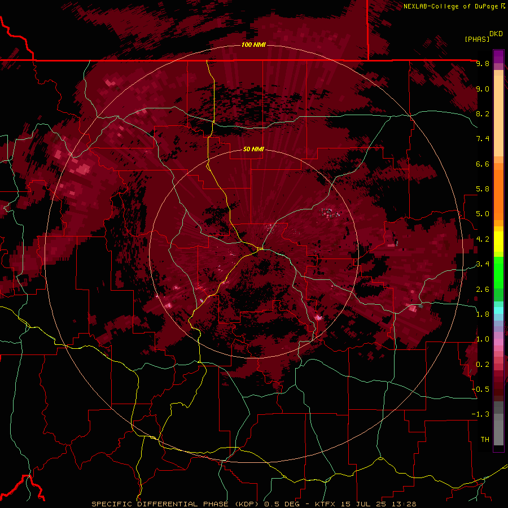Click the 13:28 timestamp in the caption
The image size is (508, 508).
coord(404,504)
